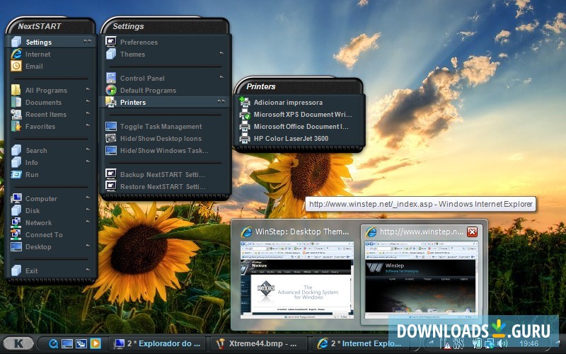Click the Email clock icon
Viewport: 566px width, 354px height.
tap(16, 67)
